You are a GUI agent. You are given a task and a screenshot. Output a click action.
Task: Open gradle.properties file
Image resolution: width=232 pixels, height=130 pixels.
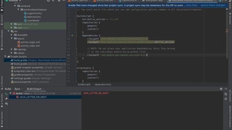coord(33,75)
